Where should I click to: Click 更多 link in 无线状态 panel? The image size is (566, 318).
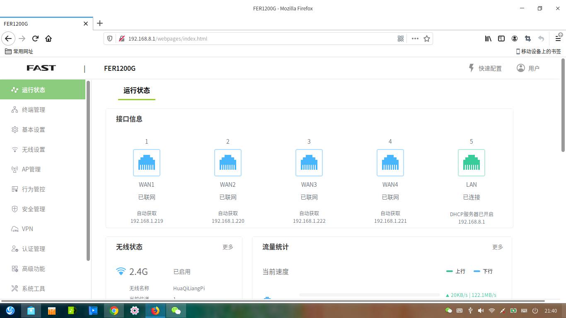[228, 247]
